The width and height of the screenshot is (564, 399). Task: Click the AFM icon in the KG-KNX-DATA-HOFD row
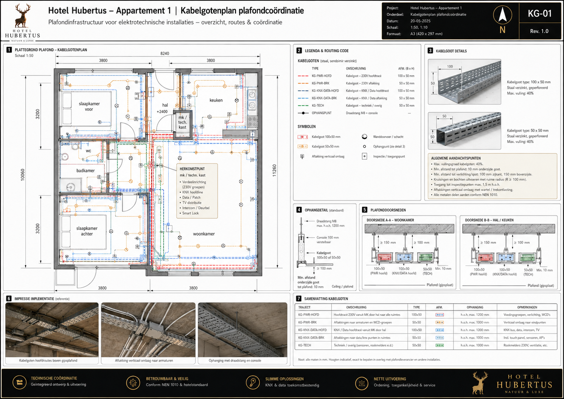(439, 330)
